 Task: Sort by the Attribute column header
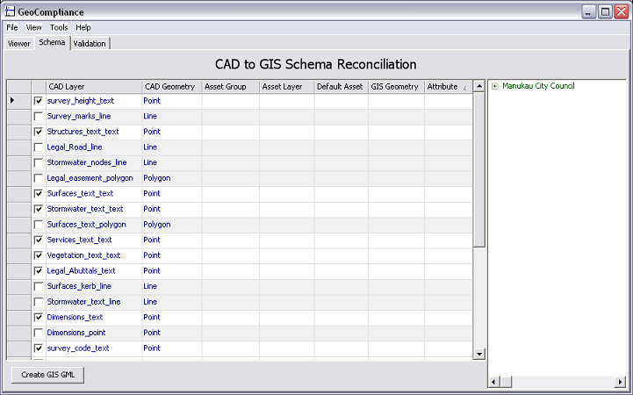click(x=448, y=87)
